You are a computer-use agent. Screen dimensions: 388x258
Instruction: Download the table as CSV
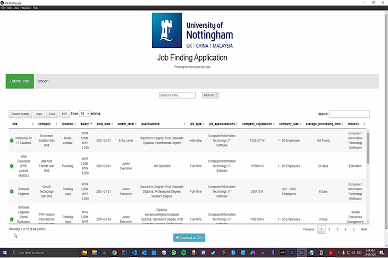tap(189, 237)
